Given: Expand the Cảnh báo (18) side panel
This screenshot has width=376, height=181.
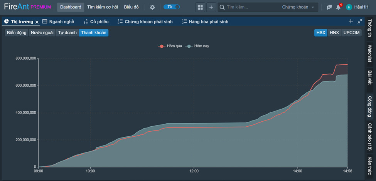Looking at the screenshot, I should [369, 137].
